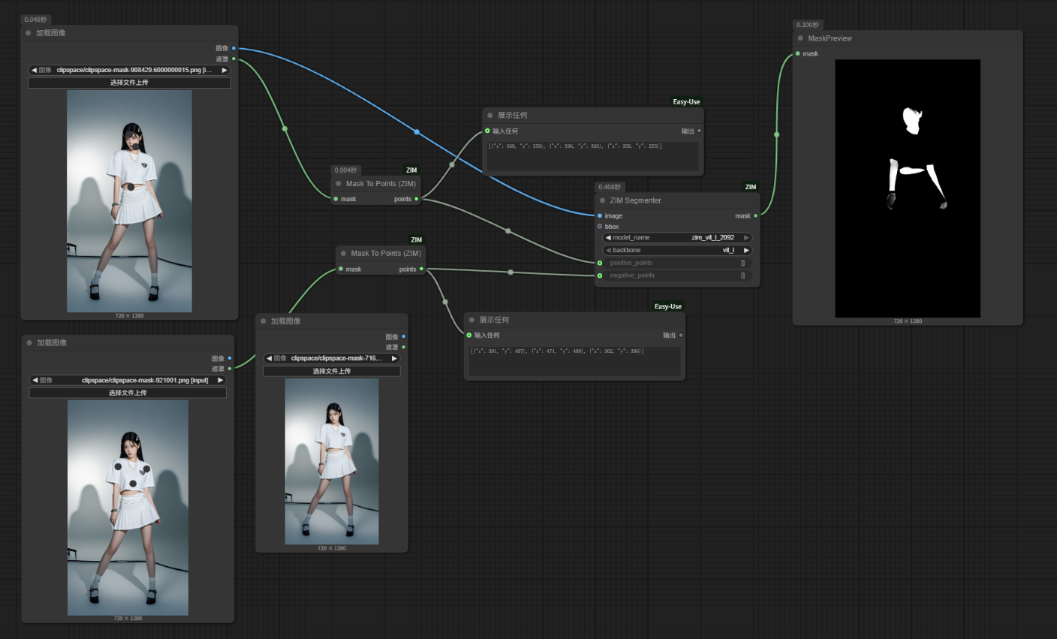Click 选择文件上传 button in top-left load image node
Screen dimensions: 1057x639
[x=129, y=83]
